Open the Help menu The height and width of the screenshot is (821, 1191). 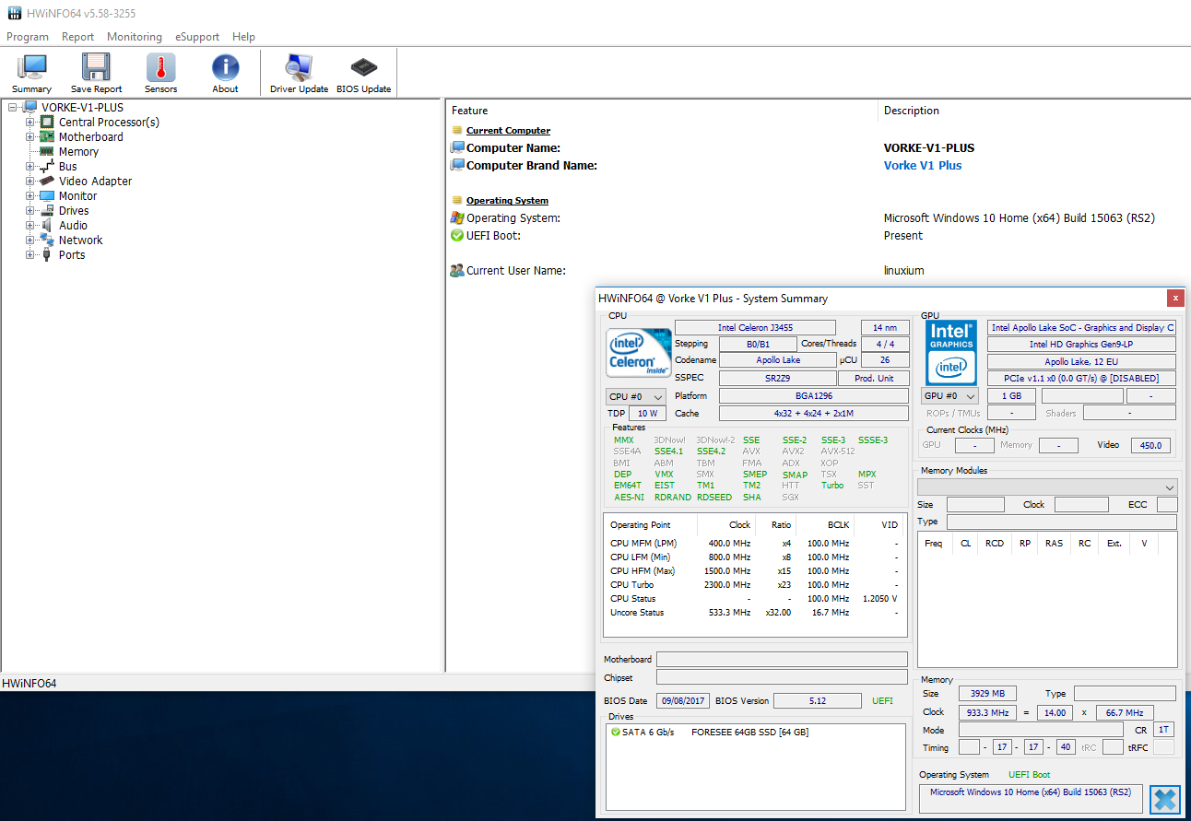coord(243,37)
